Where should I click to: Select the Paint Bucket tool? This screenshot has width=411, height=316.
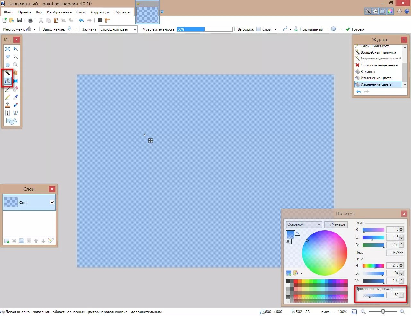click(x=8, y=81)
